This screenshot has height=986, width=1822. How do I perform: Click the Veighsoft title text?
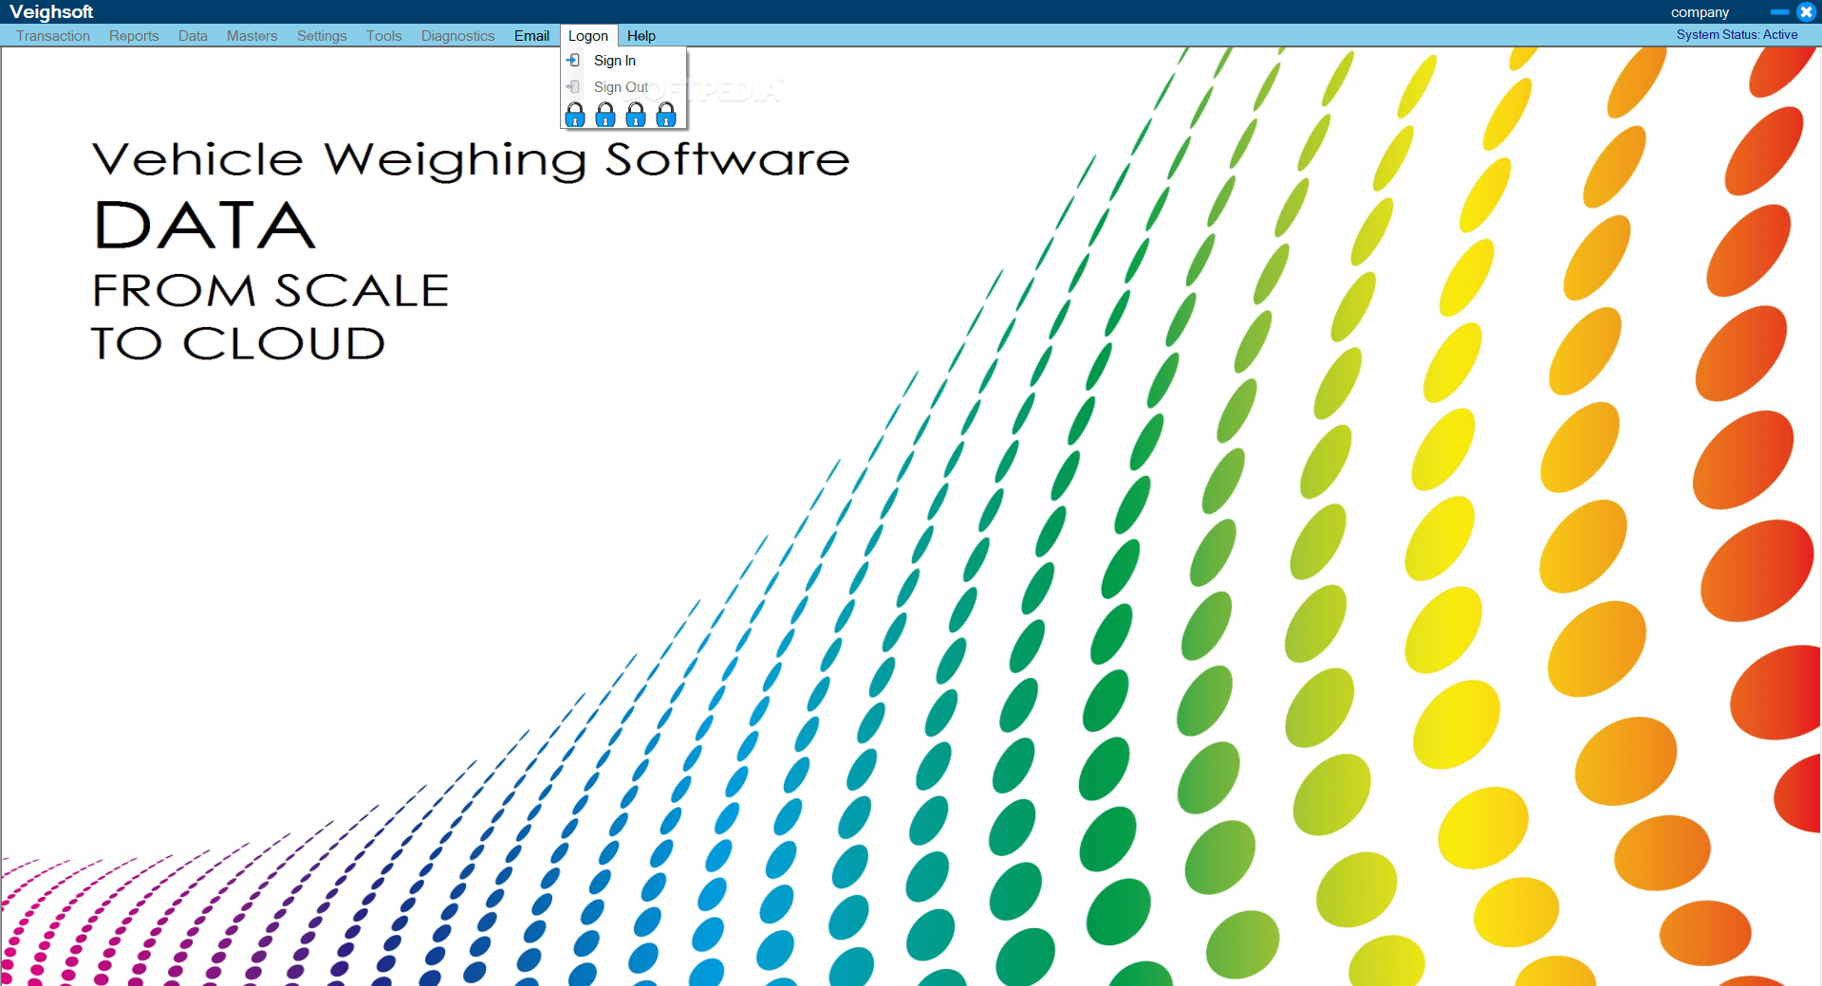click(51, 12)
